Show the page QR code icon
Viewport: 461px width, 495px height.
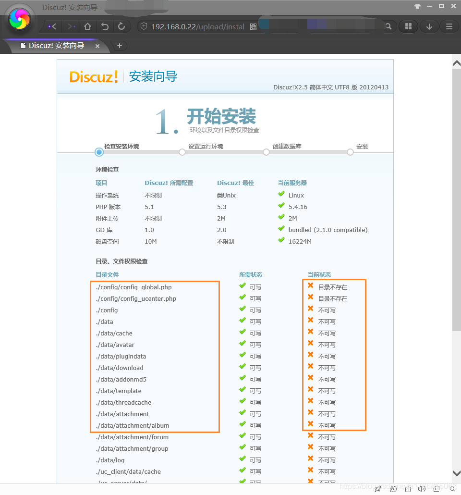[x=254, y=26]
